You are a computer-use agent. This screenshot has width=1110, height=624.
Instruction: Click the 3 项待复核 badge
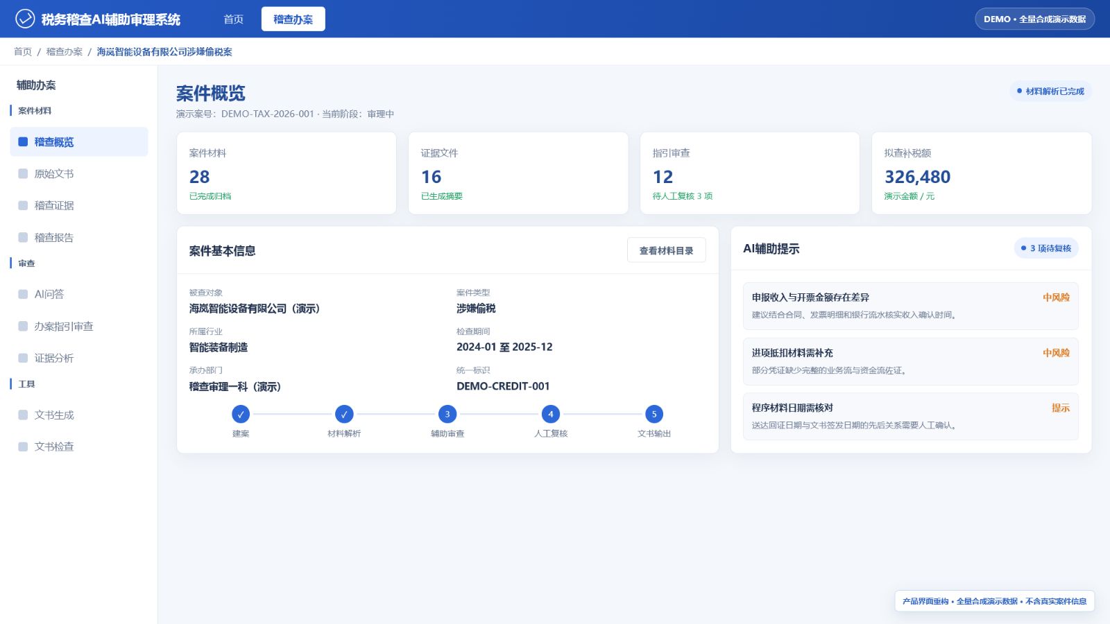coord(1046,248)
